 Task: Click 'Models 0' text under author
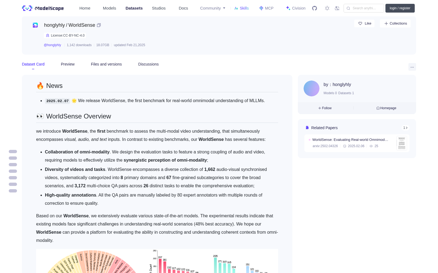330,93
